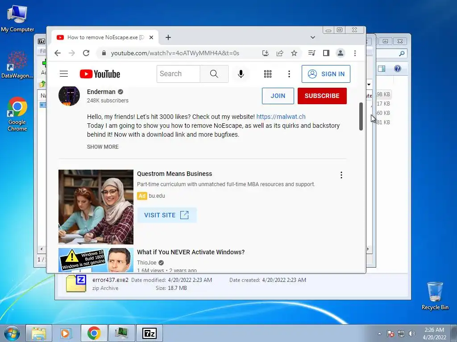Open Chrome profile avatar
Screen dimensions: 457x342
340,53
